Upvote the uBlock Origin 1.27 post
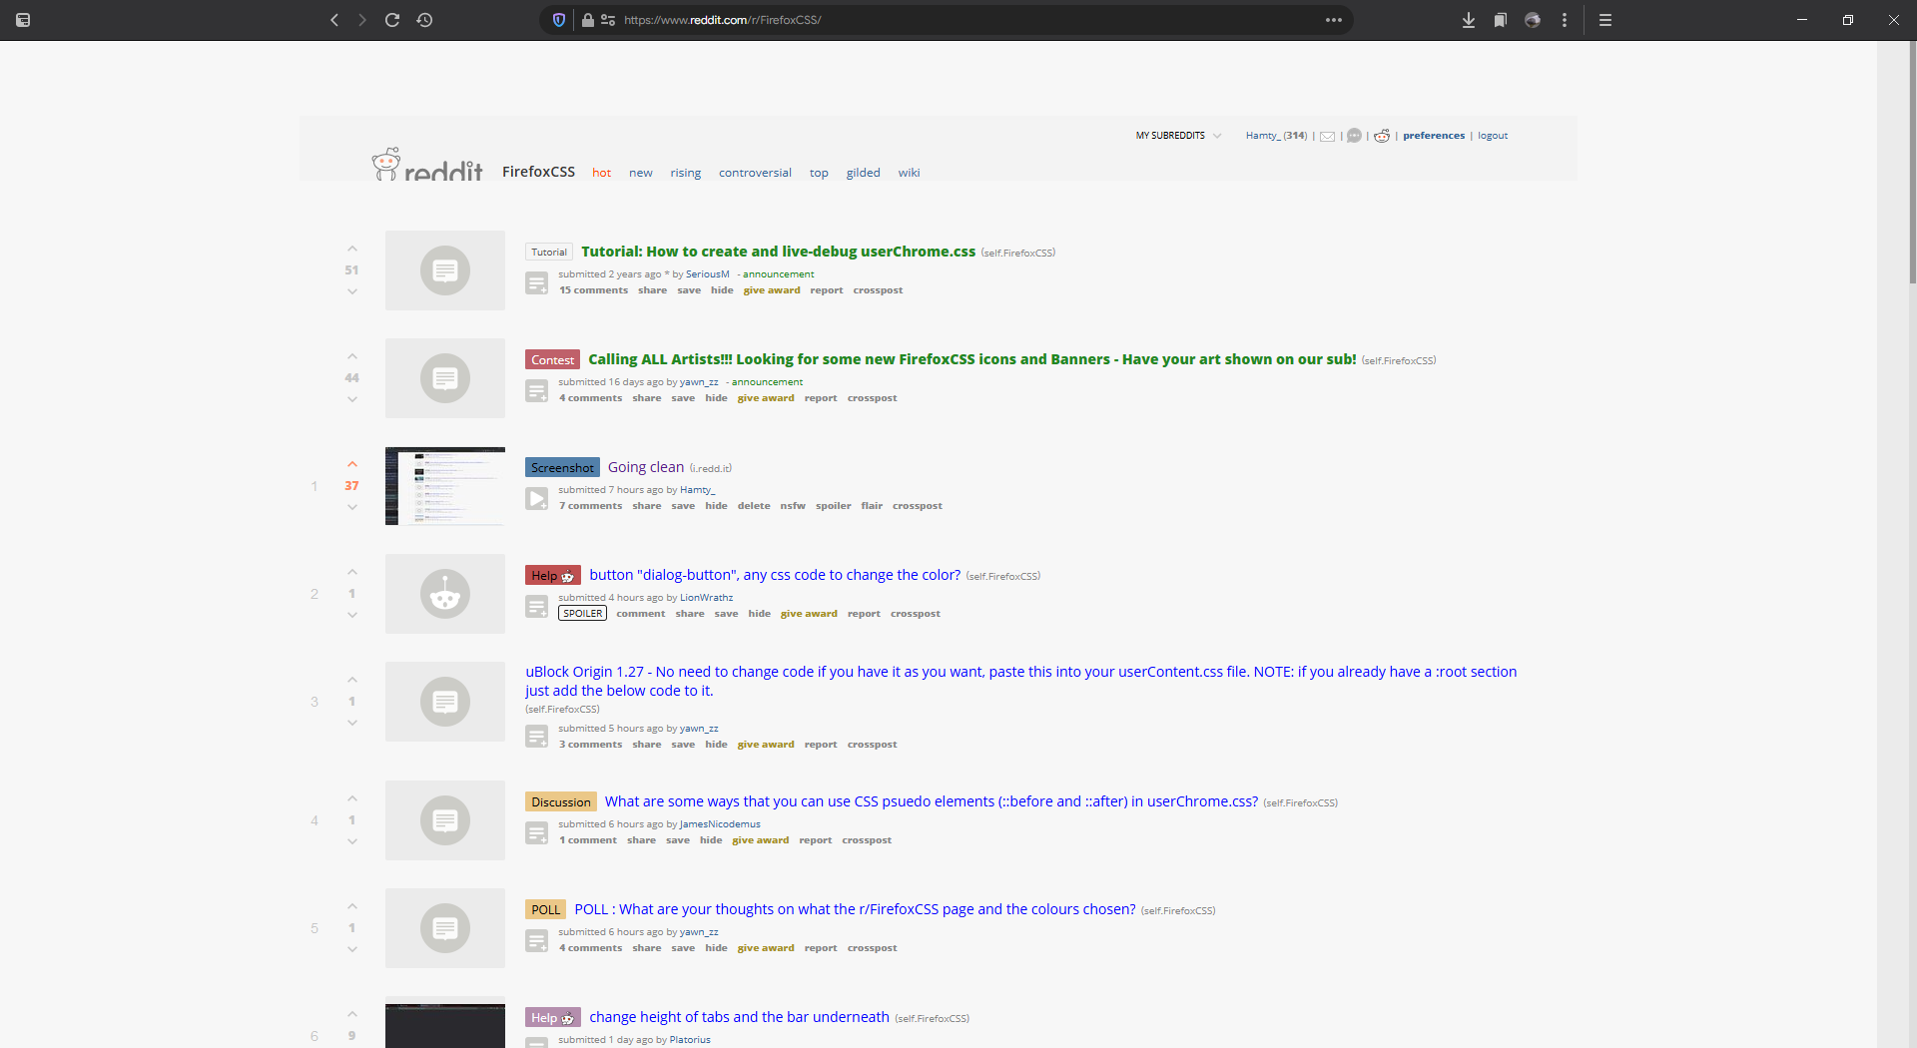 coord(352,680)
